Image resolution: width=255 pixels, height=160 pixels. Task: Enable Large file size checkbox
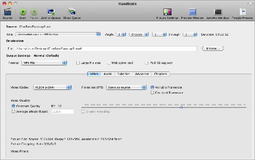[78, 63]
